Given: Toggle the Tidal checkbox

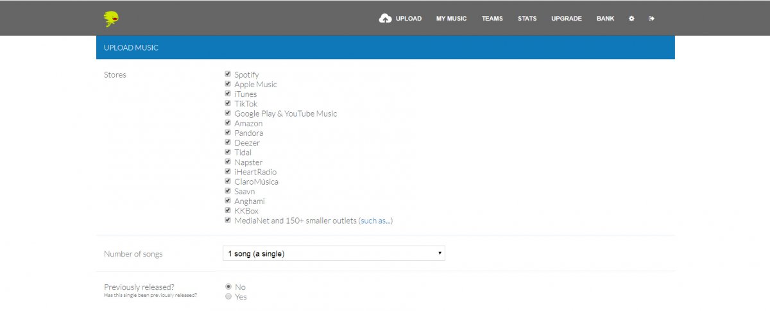Looking at the screenshot, I should 228,152.
